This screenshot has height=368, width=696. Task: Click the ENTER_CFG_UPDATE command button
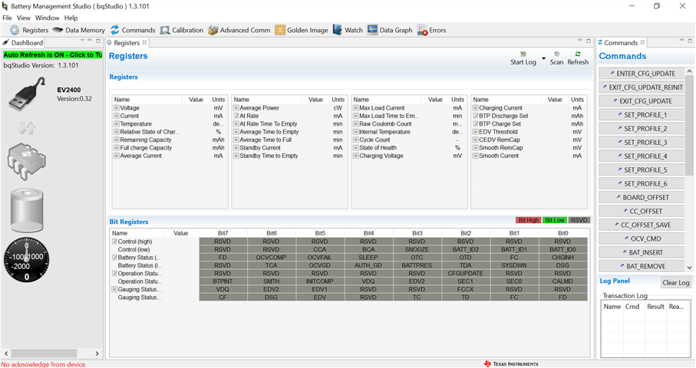641,74
